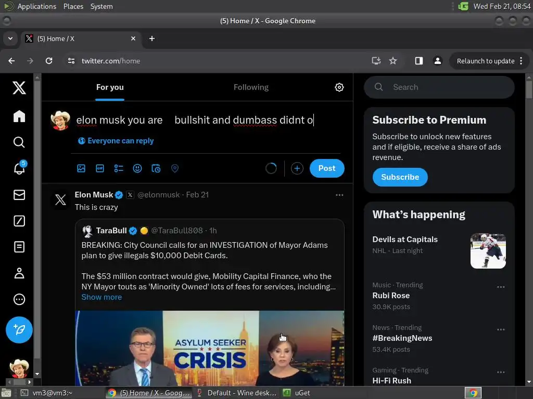Open the Notifications bell icon
The width and height of the screenshot is (533, 399).
(19, 168)
